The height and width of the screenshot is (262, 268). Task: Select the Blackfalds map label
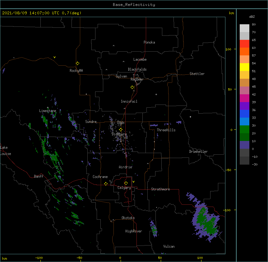(137, 69)
